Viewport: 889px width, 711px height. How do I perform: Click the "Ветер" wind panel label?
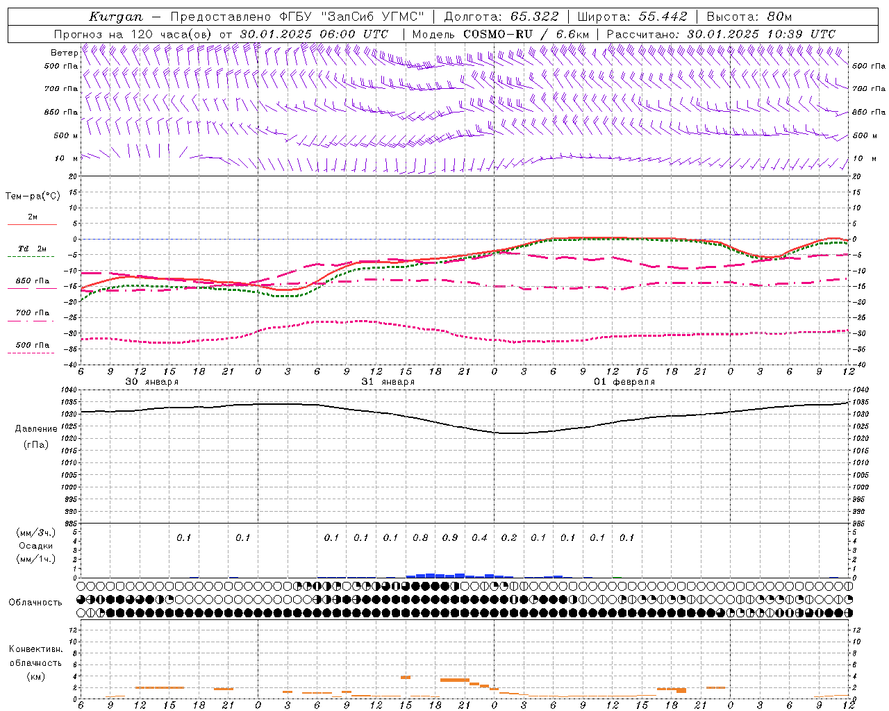coord(64,53)
